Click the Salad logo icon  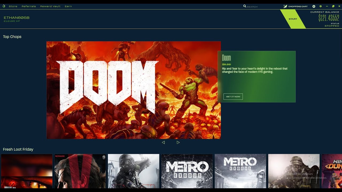point(4,6)
